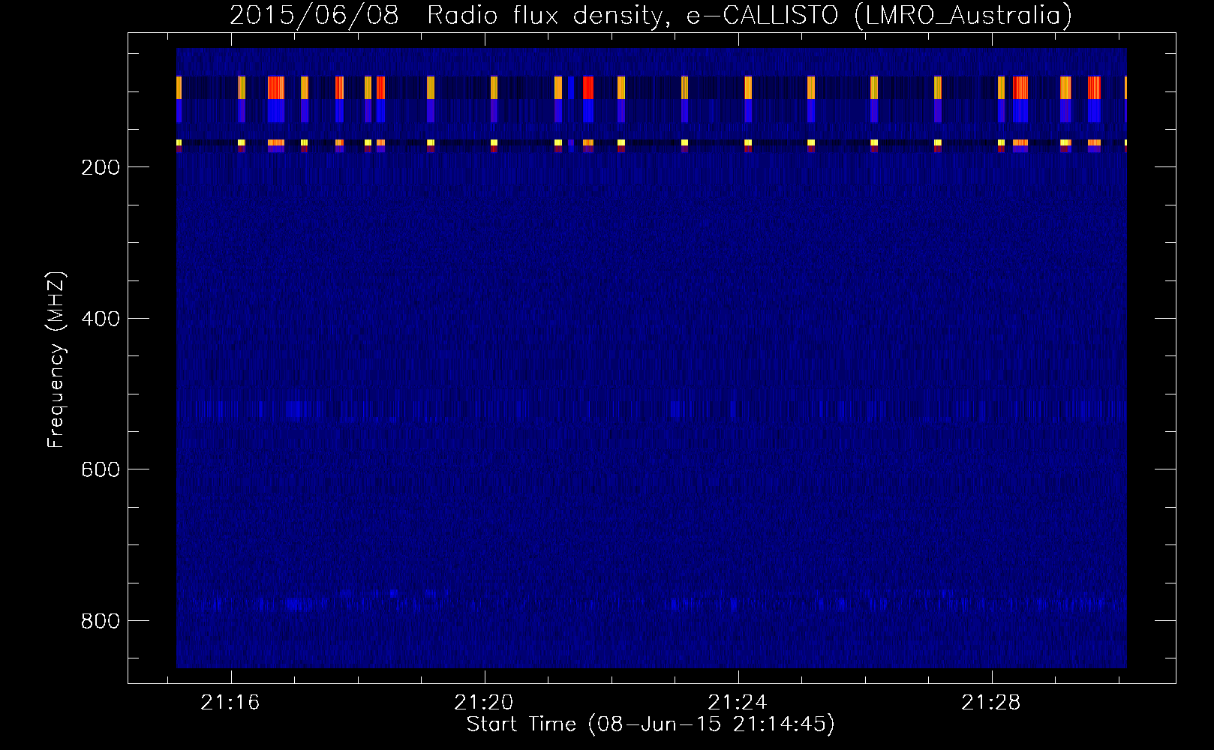The height and width of the screenshot is (750, 1214).
Task: Click the 200 frequency tick label
Action: tap(101, 167)
